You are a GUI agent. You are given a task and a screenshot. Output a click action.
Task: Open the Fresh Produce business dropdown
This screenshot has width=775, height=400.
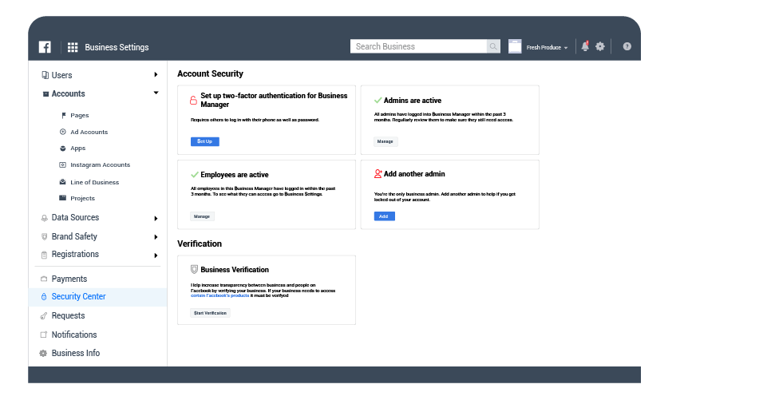coord(548,48)
